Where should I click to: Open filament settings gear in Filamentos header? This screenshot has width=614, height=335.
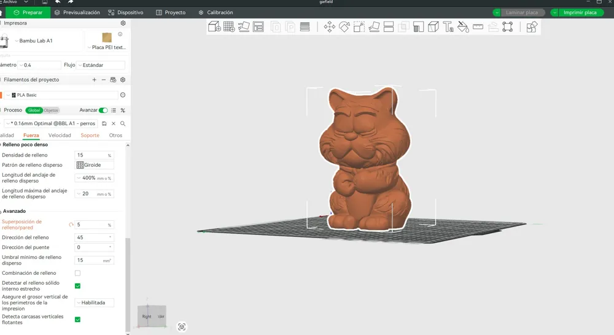click(x=123, y=80)
